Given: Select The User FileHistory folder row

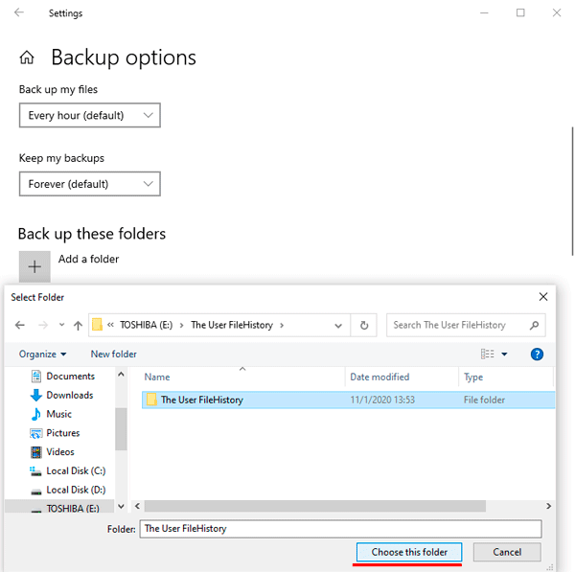Looking at the screenshot, I should tap(349, 400).
